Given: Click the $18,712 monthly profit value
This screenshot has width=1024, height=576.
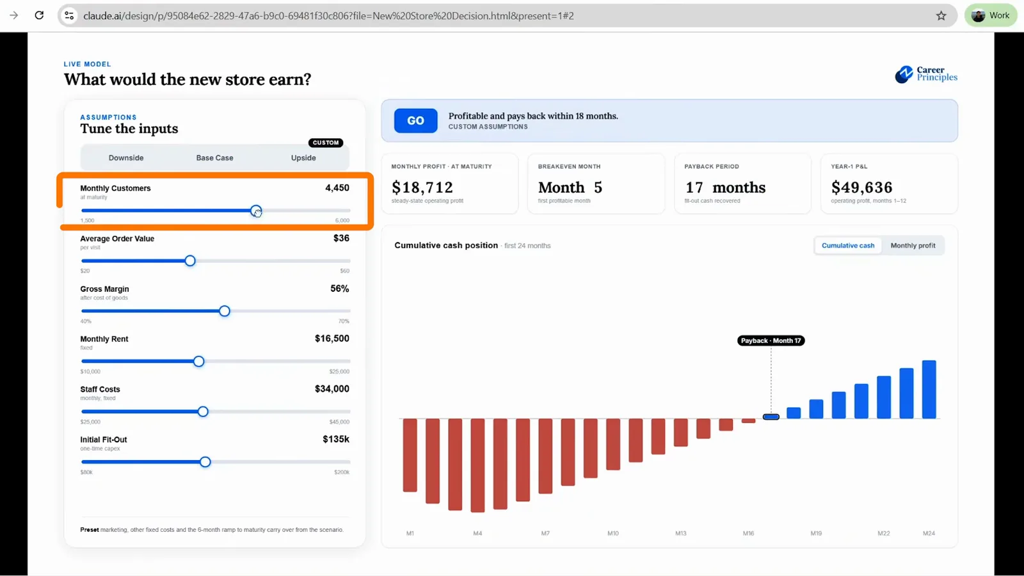Looking at the screenshot, I should coord(422,188).
